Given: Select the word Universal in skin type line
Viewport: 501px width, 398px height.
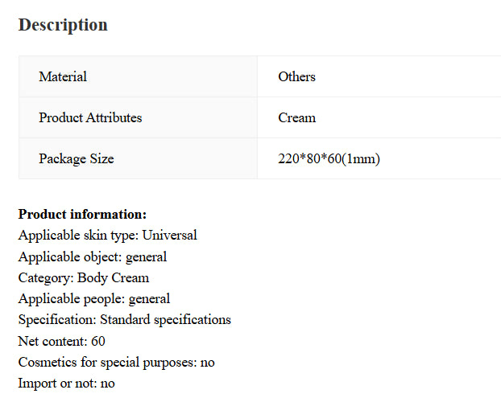Looking at the screenshot, I should (169, 236).
